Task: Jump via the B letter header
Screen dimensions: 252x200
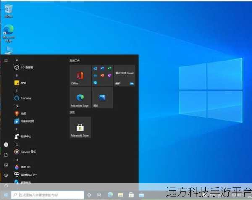Action: (x=17, y=75)
